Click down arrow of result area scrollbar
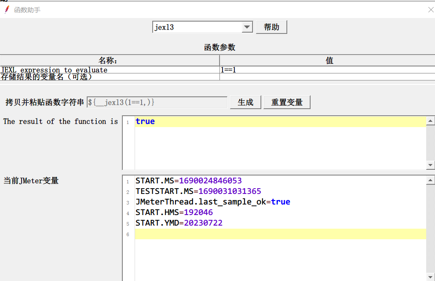Image resolution: width=435 pixels, height=281 pixels. 430,165
